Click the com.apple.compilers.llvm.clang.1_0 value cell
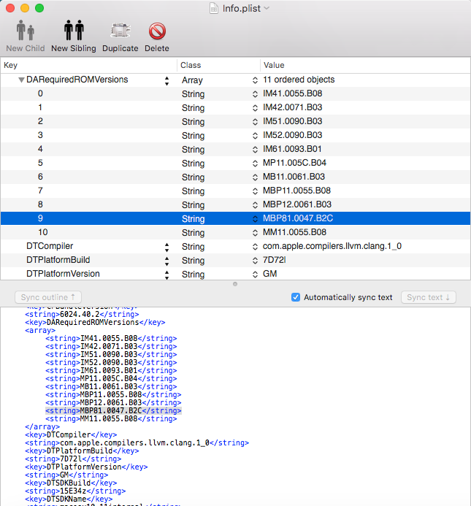This screenshot has width=471, height=506. pos(332,246)
